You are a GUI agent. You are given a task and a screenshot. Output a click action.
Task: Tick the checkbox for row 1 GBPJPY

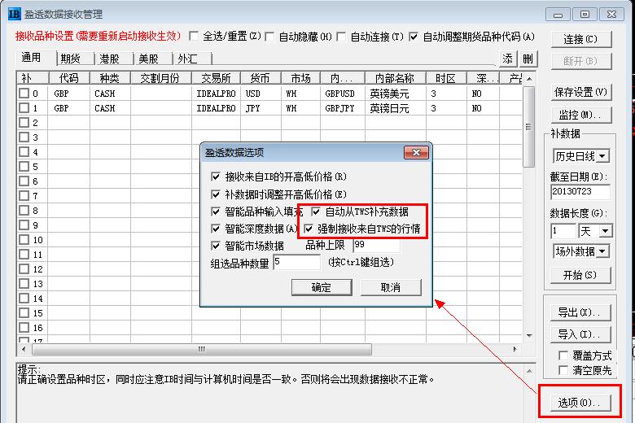[24, 107]
